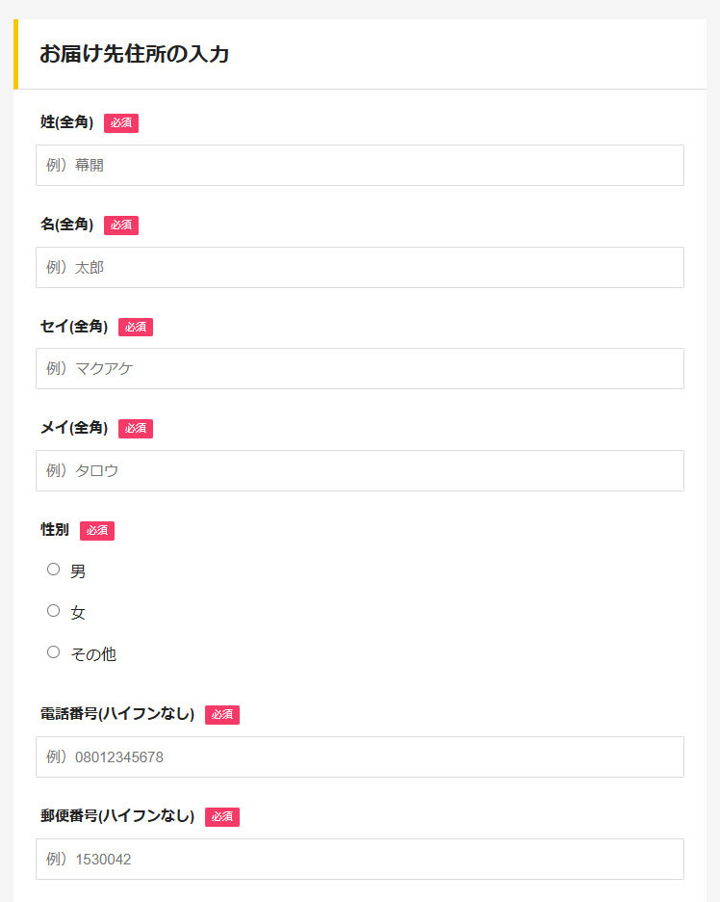
Task: Click the 姓(全角) field label
Action: point(66,122)
